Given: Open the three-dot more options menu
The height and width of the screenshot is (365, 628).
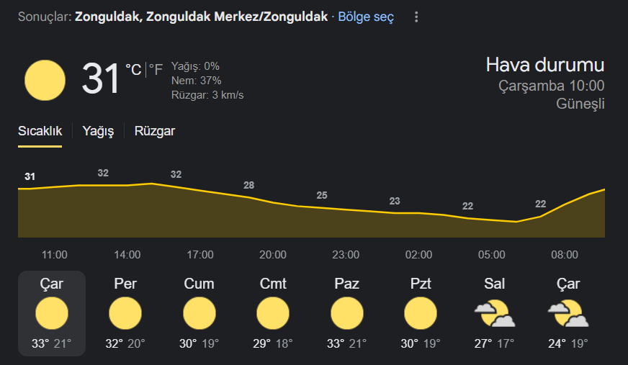Looking at the screenshot, I should tap(416, 17).
